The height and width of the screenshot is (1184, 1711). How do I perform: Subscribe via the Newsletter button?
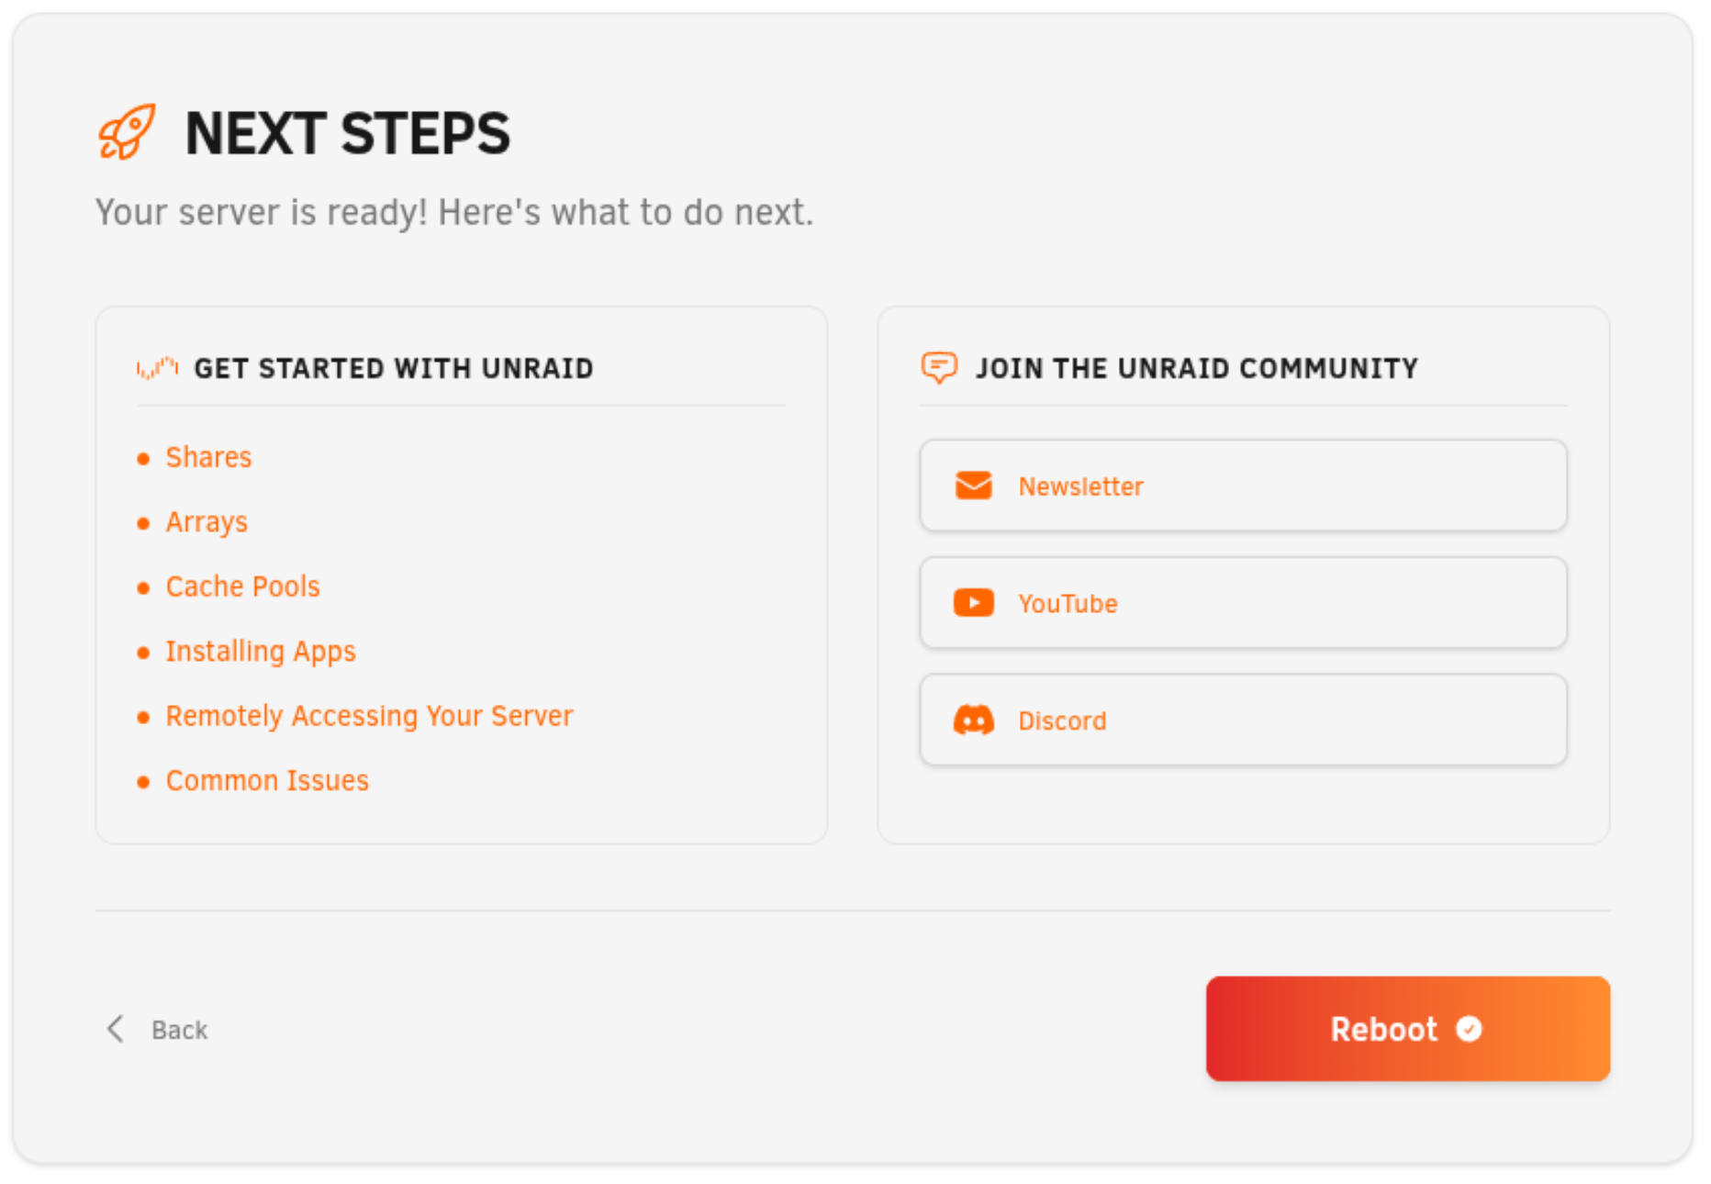pos(1243,486)
